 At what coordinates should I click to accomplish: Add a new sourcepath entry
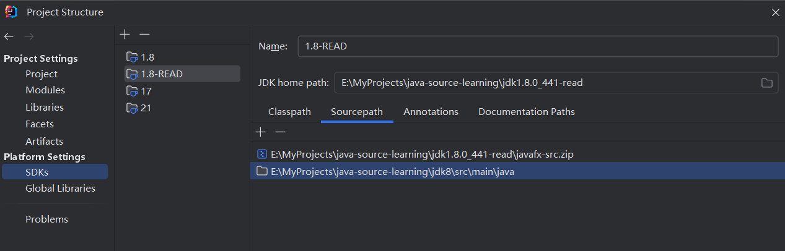click(x=260, y=132)
